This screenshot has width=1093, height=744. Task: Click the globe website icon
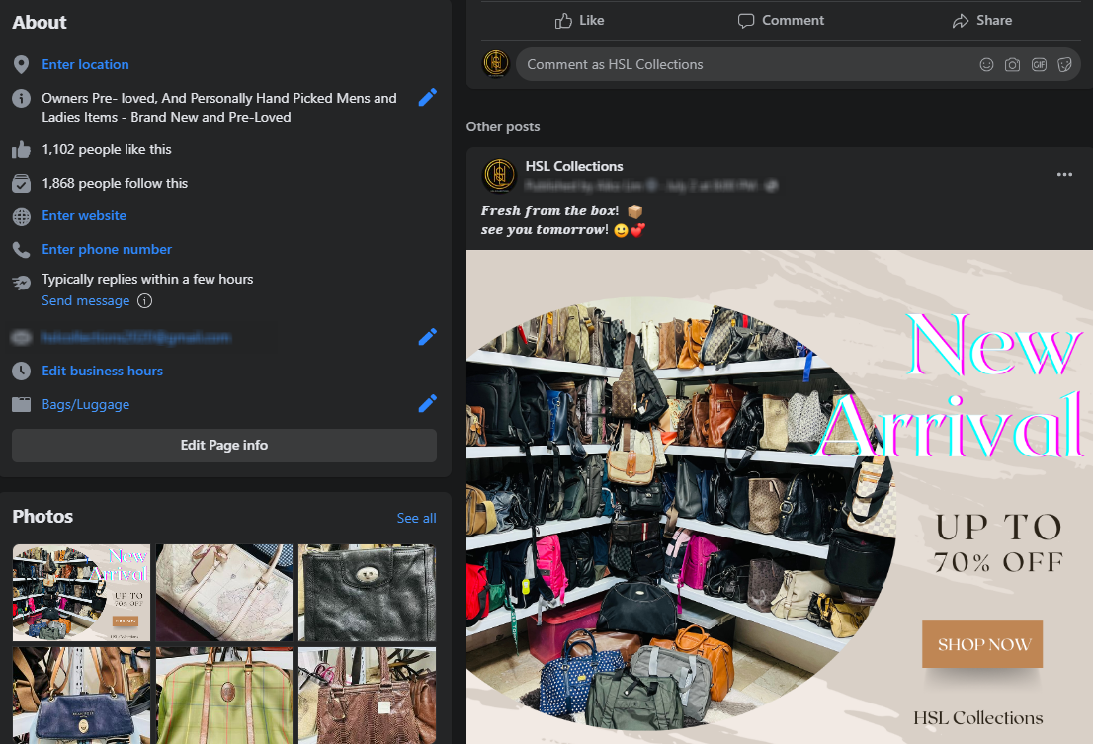click(21, 216)
